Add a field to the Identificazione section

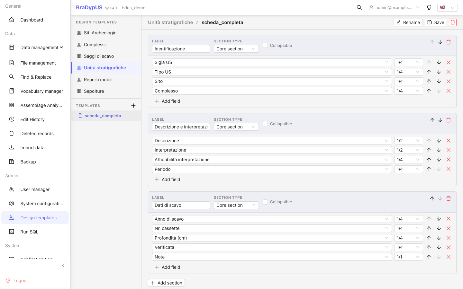(168, 101)
